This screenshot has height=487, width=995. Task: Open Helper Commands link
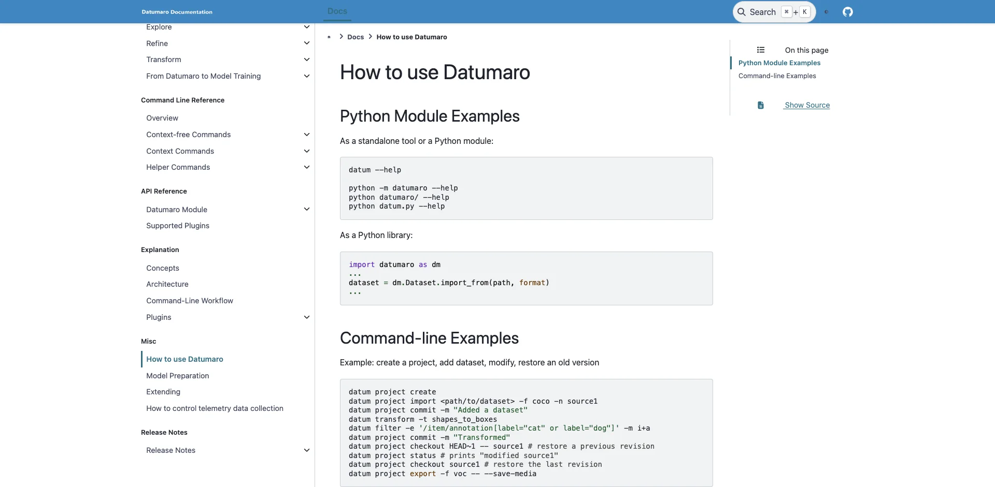178,167
